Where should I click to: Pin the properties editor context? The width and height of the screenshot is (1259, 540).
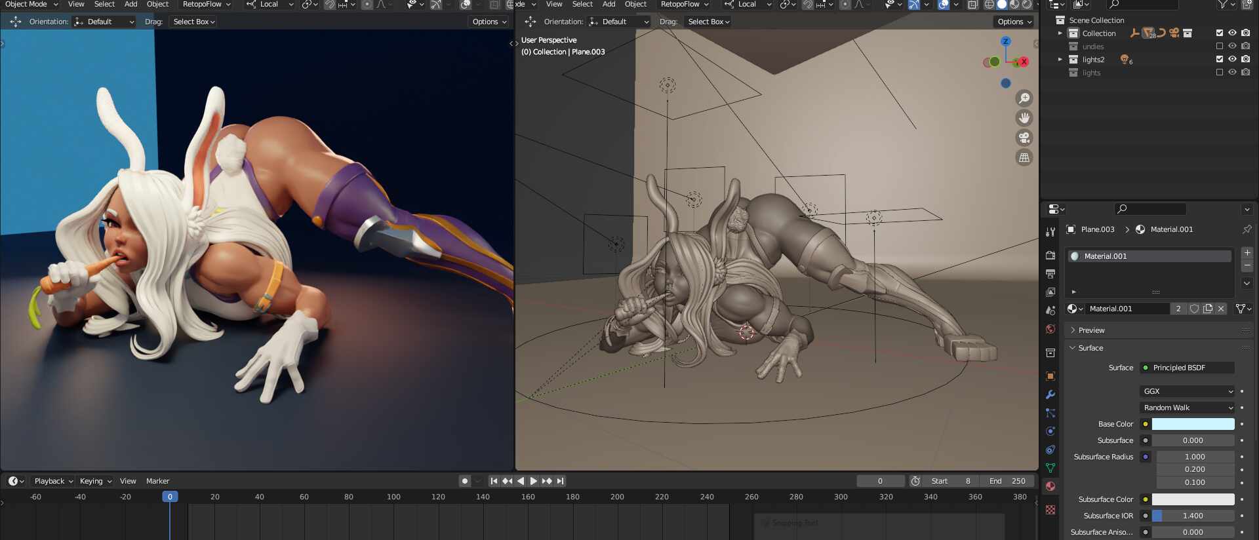coord(1247,229)
